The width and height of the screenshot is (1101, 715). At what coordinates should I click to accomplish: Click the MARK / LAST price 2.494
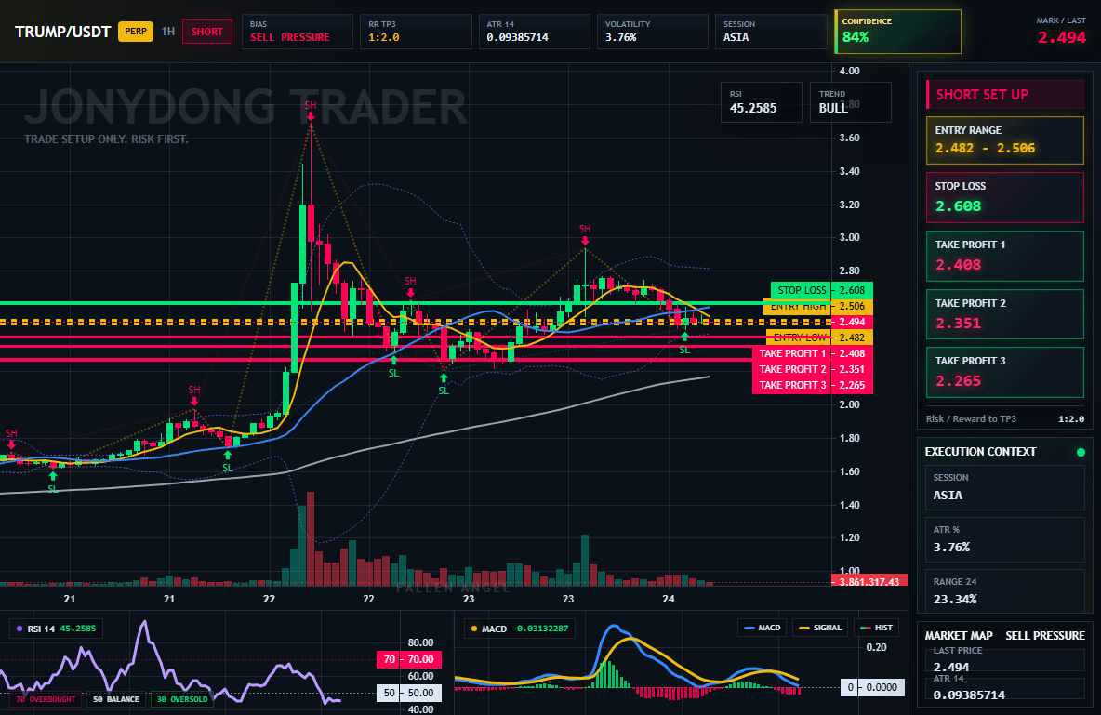click(1062, 38)
